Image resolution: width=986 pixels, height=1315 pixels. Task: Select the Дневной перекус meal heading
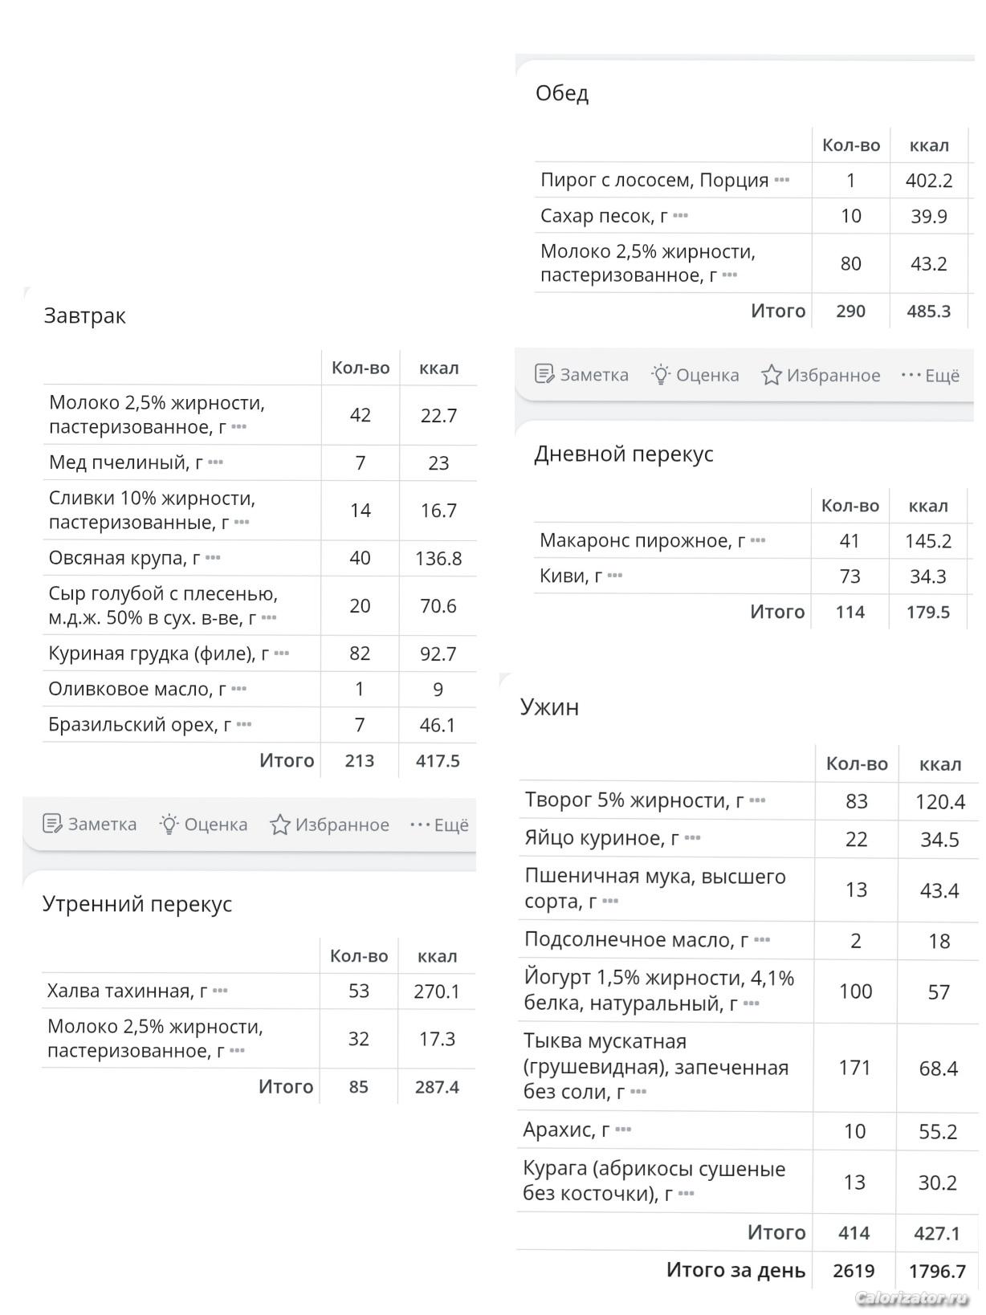pos(624,454)
